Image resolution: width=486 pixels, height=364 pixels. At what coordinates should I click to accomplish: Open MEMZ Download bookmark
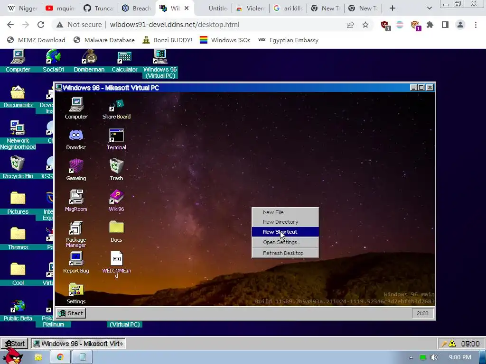(x=36, y=40)
